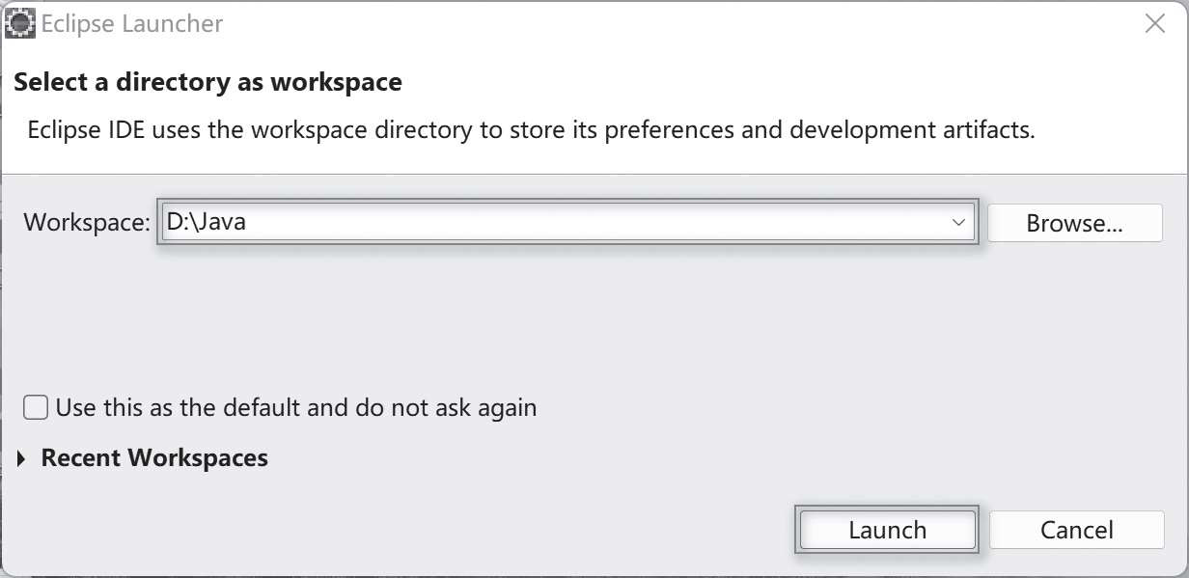Close the Eclipse Launcher dialog
Viewport: 1189px width, 578px height.
(1154, 24)
